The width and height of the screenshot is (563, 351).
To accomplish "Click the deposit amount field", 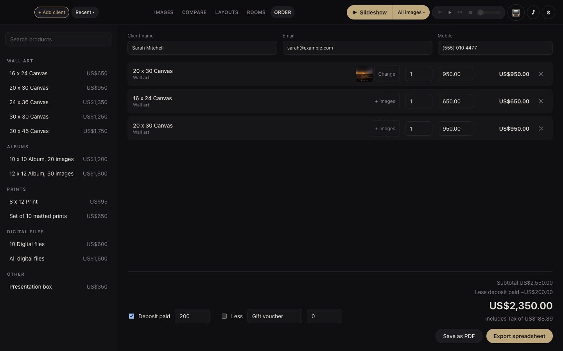I will 192,316.
